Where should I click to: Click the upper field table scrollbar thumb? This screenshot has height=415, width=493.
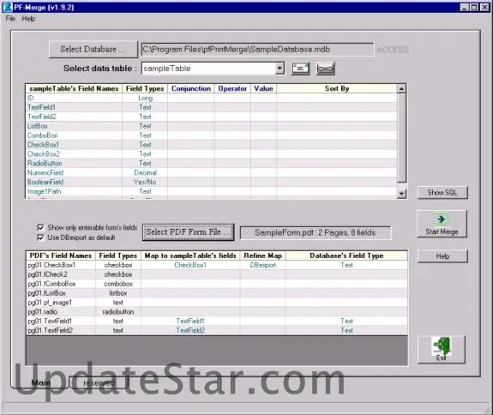pyautogui.click(x=401, y=138)
